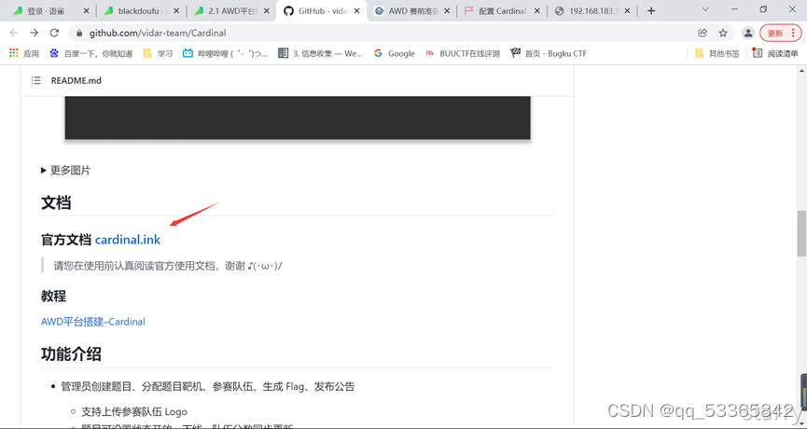Click the page vertical scrollbar thumb
This screenshot has width=807, height=429.
pos(801,233)
